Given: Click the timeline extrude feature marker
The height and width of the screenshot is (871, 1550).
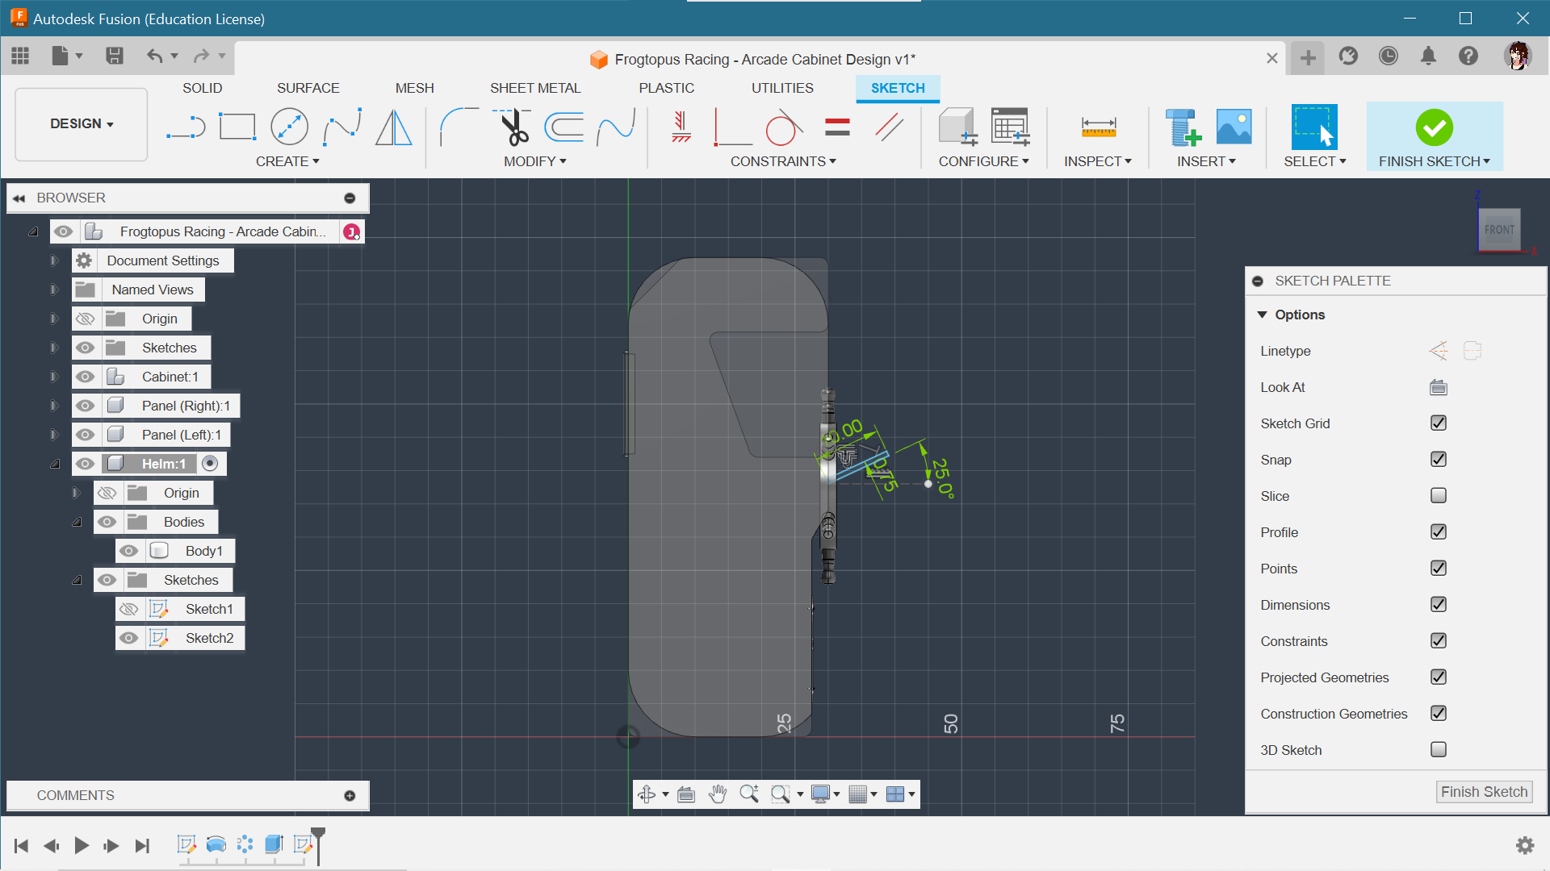Looking at the screenshot, I should pyautogui.click(x=274, y=844).
